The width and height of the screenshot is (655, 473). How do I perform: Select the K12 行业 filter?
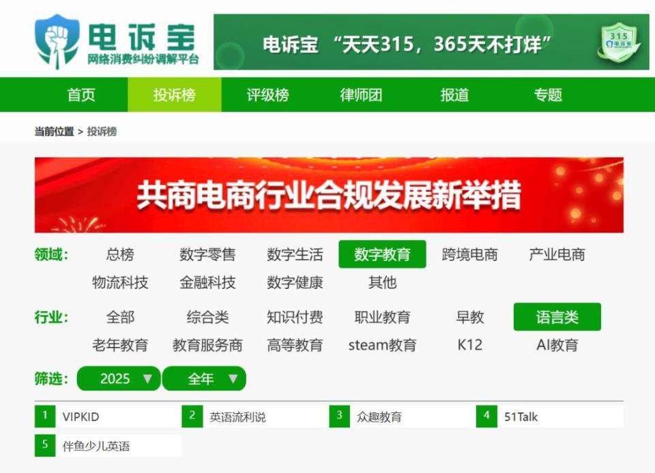468,346
